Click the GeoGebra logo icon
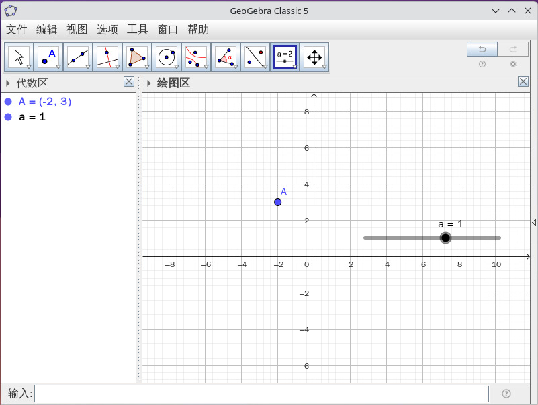This screenshot has width=538, height=405. pos(11,11)
